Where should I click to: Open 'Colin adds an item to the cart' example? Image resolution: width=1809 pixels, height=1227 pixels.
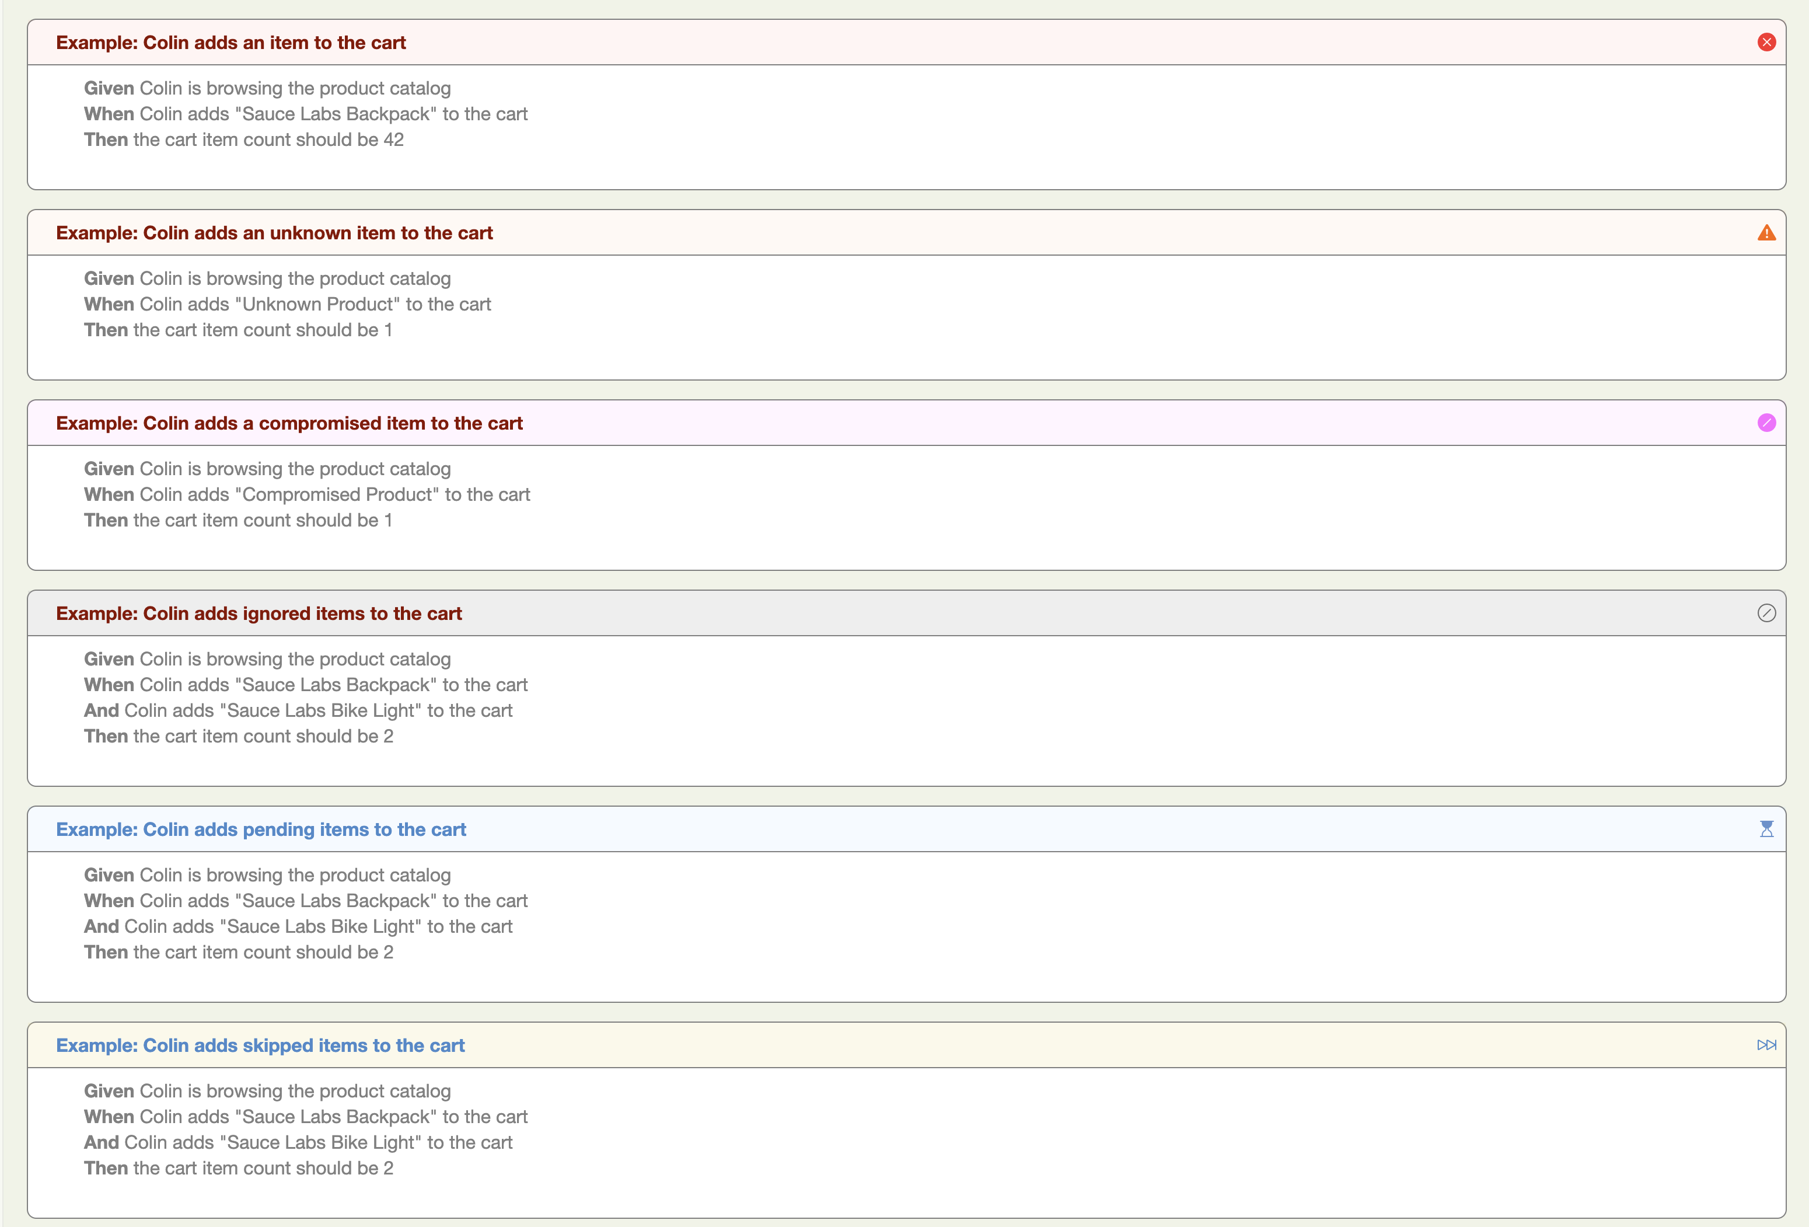[231, 43]
